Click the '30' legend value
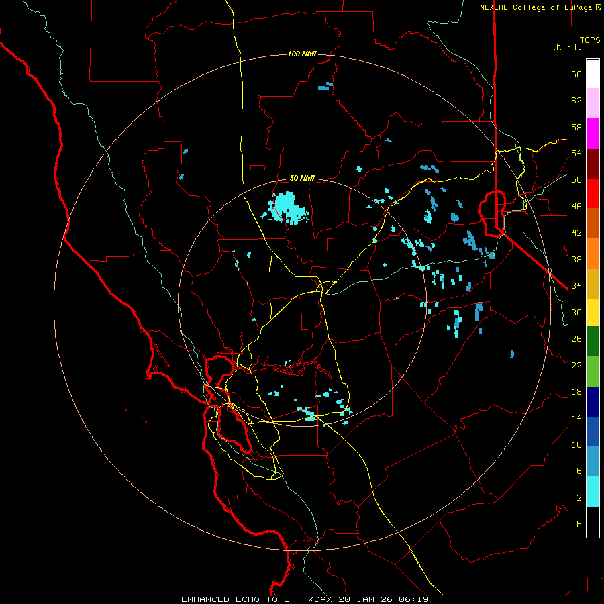The height and width of the screenshot is (604, 604). pyautogui.click(x=576, y=312)
